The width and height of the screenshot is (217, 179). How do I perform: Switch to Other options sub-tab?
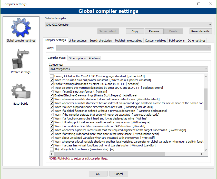77,58
